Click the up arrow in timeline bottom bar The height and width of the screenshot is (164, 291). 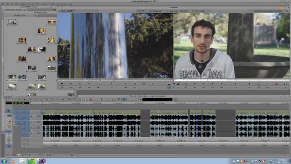(29, 155)
